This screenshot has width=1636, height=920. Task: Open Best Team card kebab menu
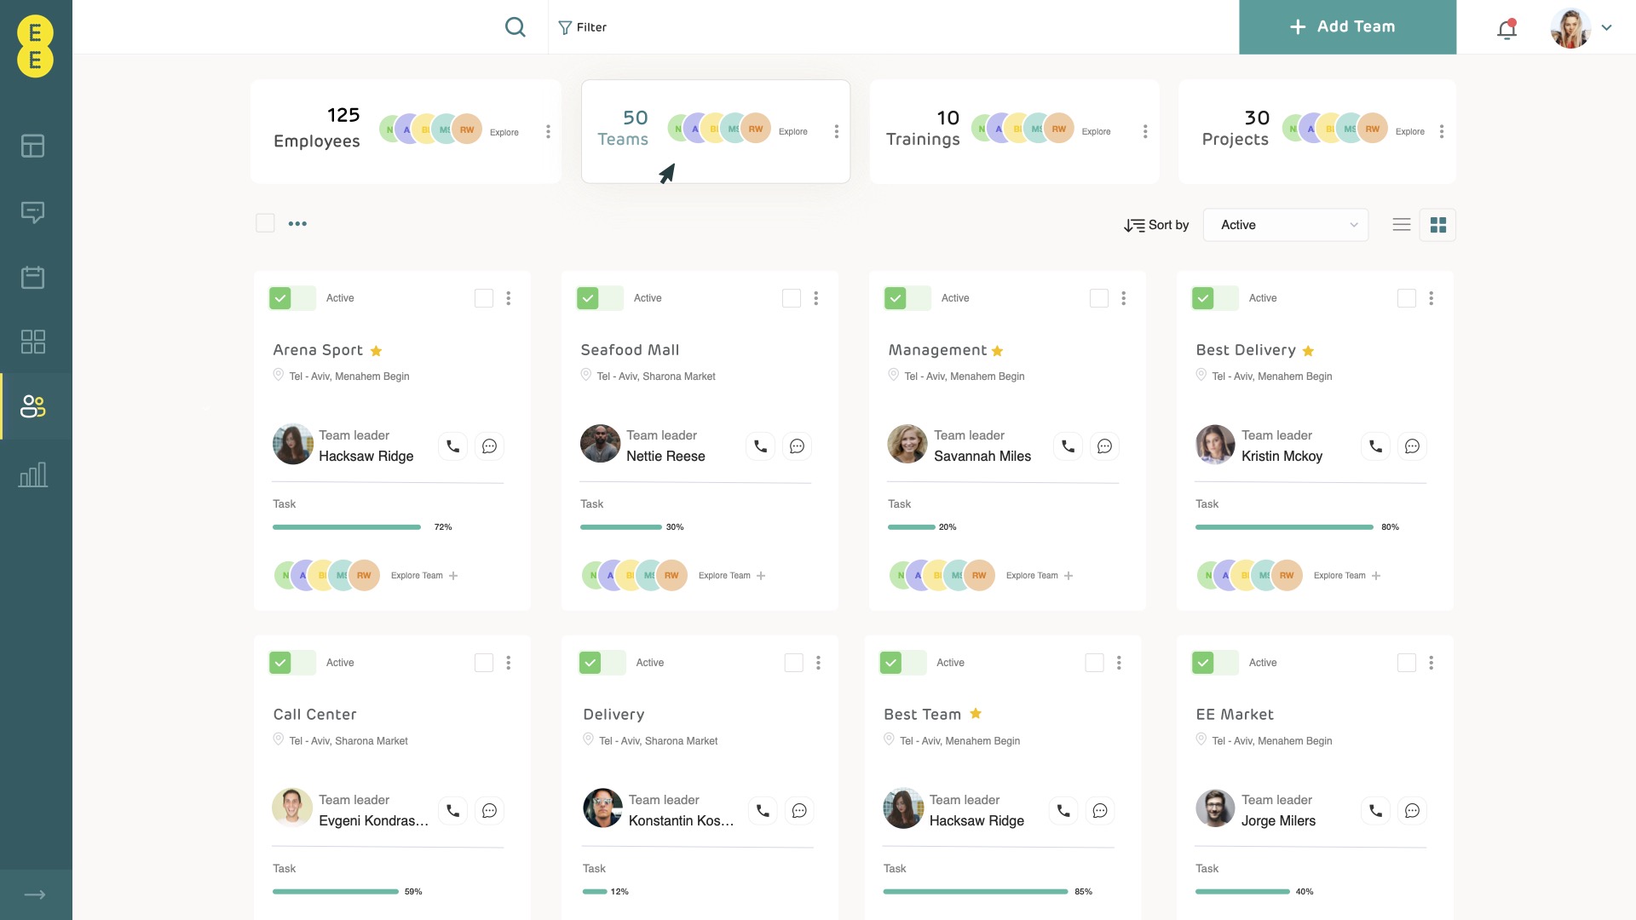click(1119, 663)
